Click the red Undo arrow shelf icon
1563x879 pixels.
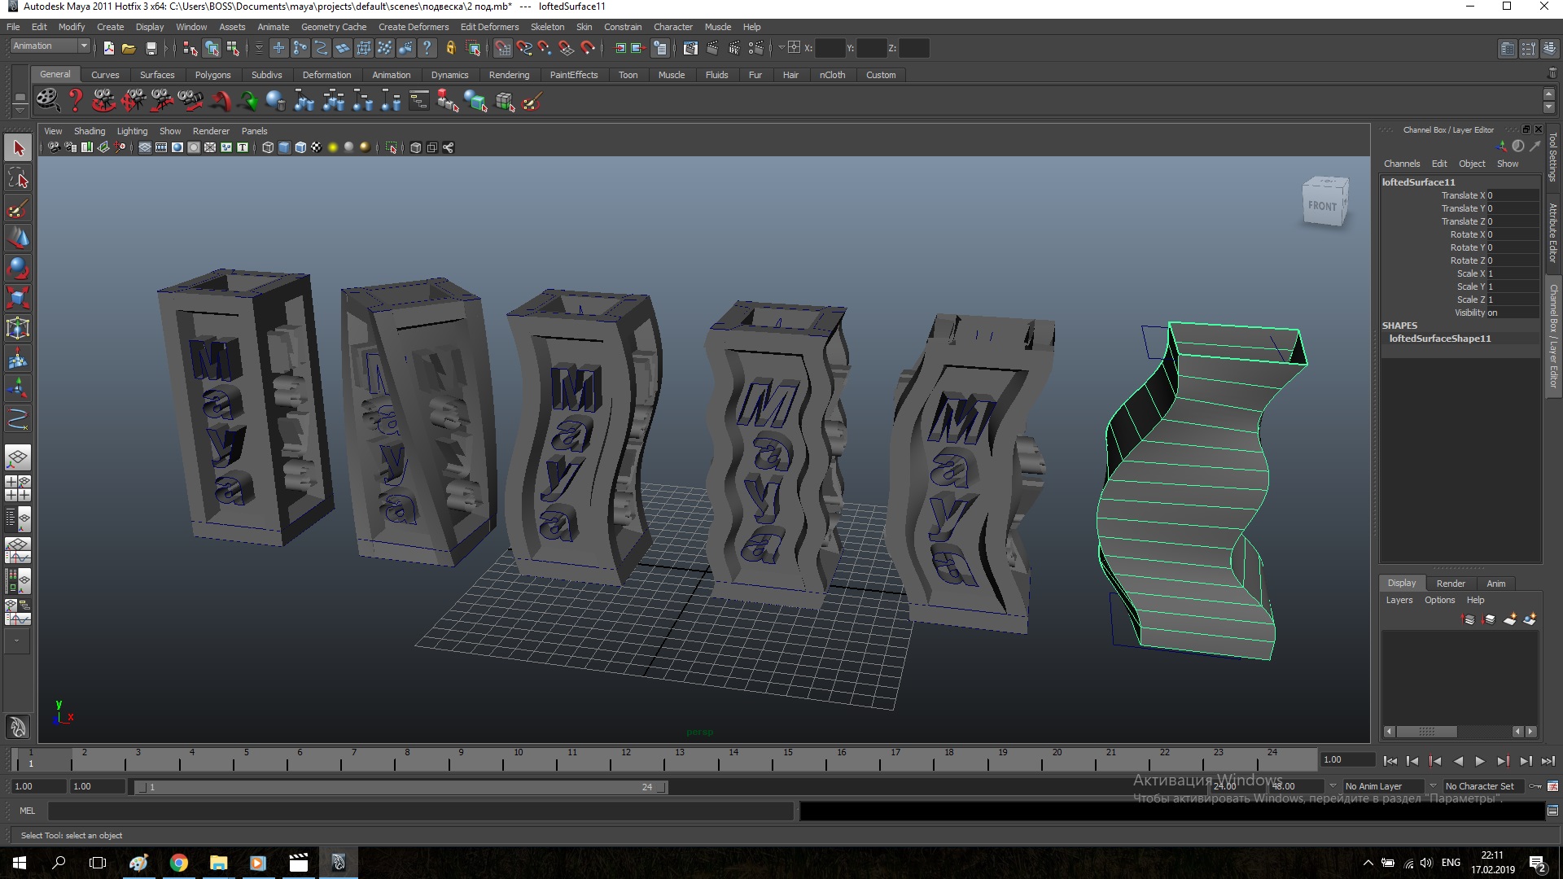click(220, 101)
